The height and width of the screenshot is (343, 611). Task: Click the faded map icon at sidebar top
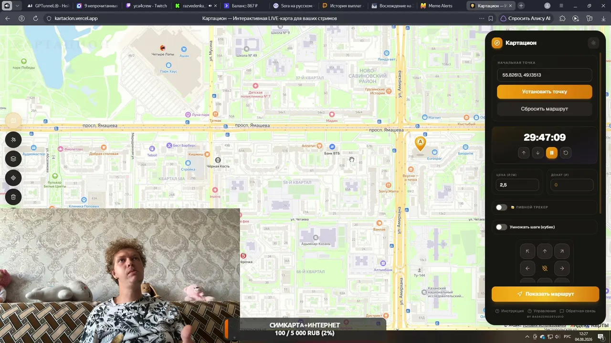pos(13,121)
